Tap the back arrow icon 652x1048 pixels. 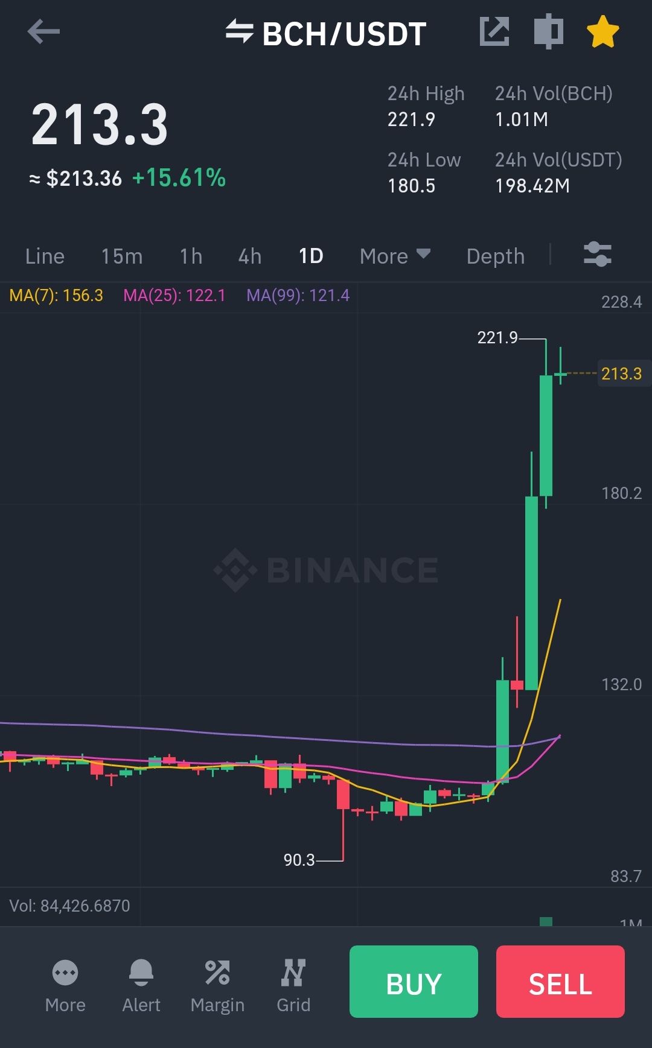(43, 31)
